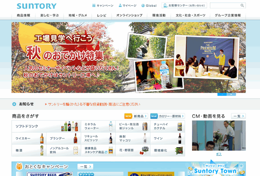Select ウイスキー category

coord(29,138)
